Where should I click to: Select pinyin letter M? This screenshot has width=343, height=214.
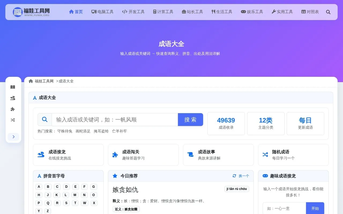coord(75,195)
